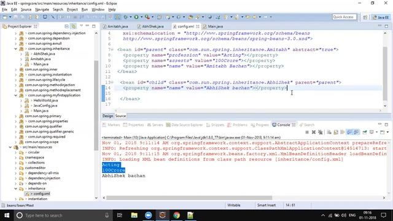393x221 pixels.
Task: Open the Servers view tab
Action: tap(155, 125)
